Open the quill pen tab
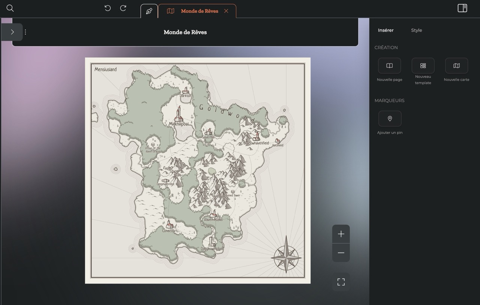The width and height of the screenshot is (480, 305). (149, 11)
